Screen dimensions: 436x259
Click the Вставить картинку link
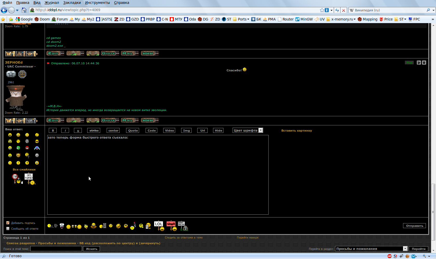(296, 131)
